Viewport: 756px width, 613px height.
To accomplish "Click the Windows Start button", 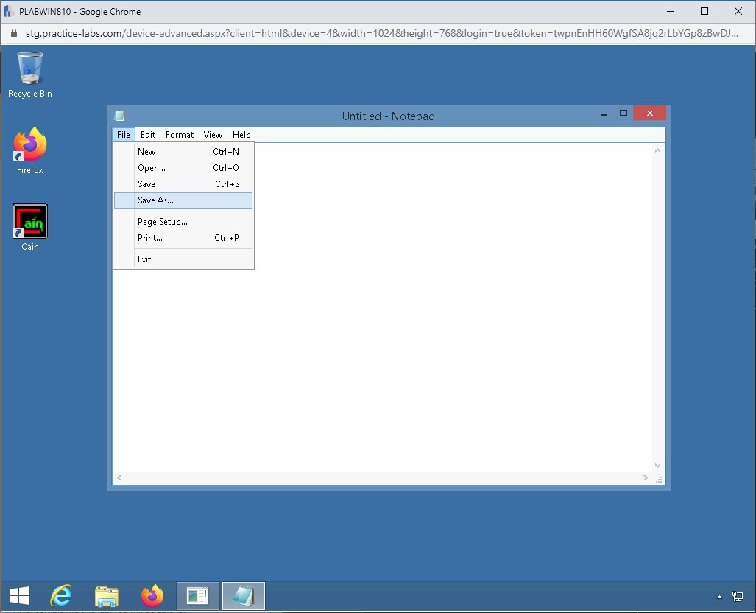I will (x=20, y=596).
